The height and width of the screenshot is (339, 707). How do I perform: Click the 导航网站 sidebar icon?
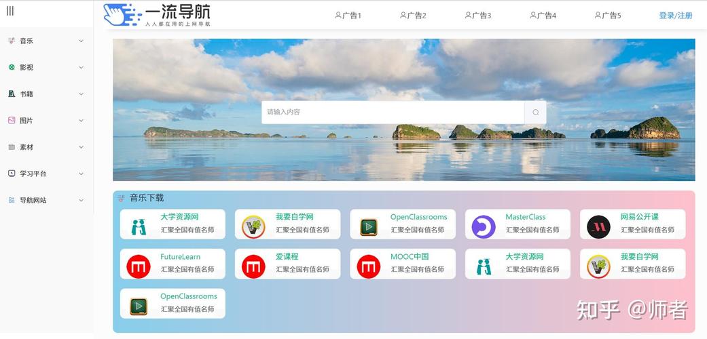12,200
